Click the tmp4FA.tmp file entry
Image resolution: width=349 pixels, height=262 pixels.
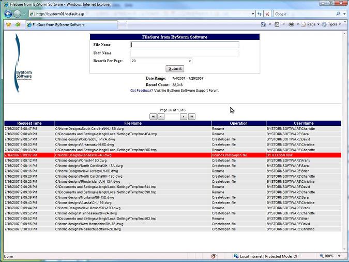click(x=106, y=134)
